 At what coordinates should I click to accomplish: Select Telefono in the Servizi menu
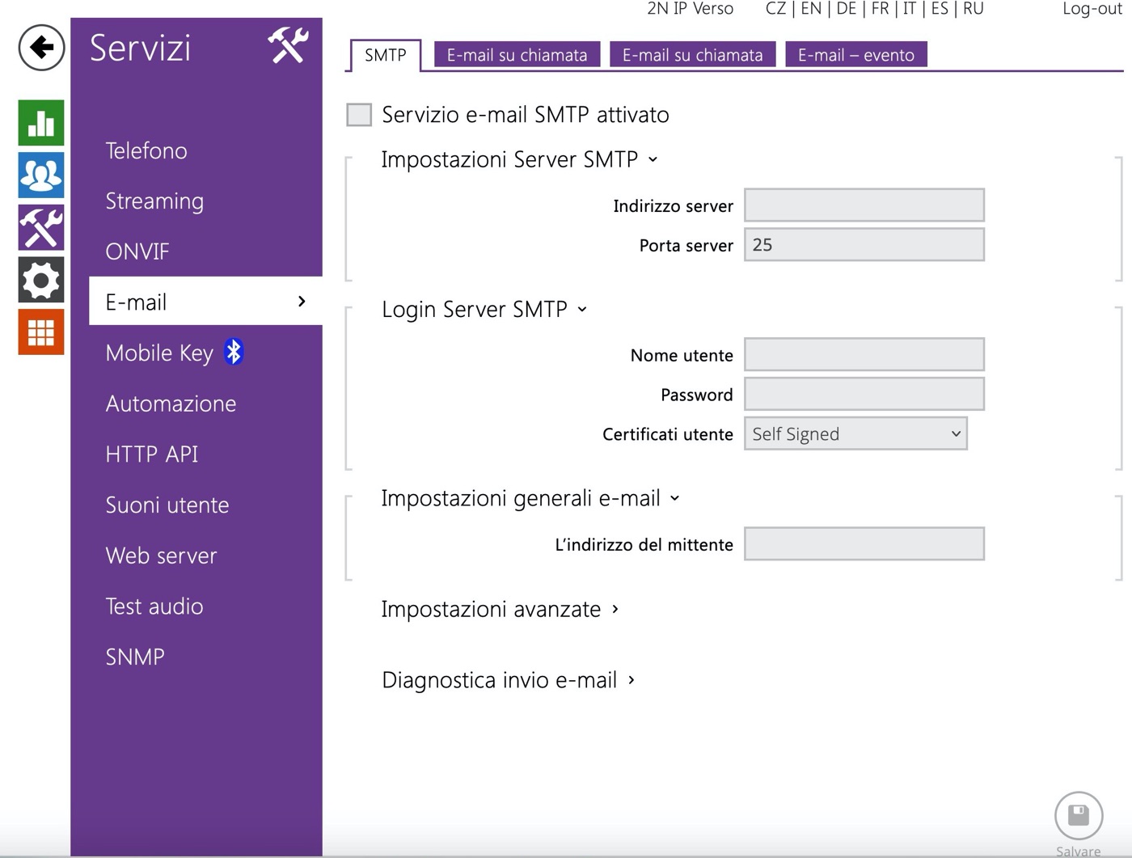(146, 150)
